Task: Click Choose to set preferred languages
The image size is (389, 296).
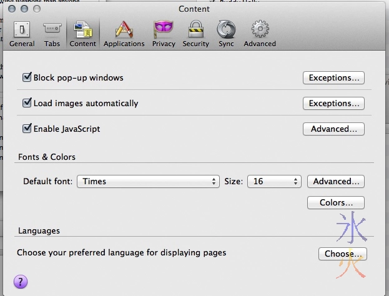Action: point(342,254)
